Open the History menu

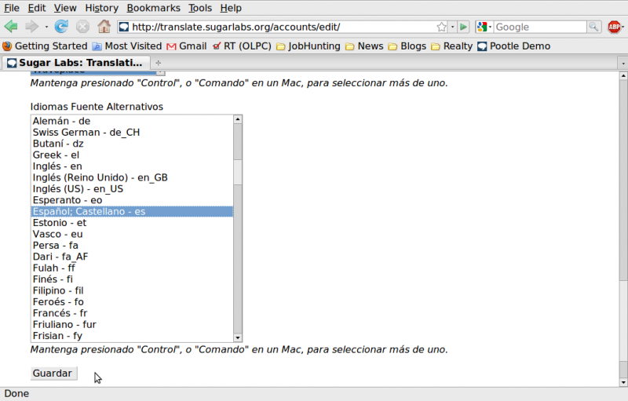(x=101, y=8)
